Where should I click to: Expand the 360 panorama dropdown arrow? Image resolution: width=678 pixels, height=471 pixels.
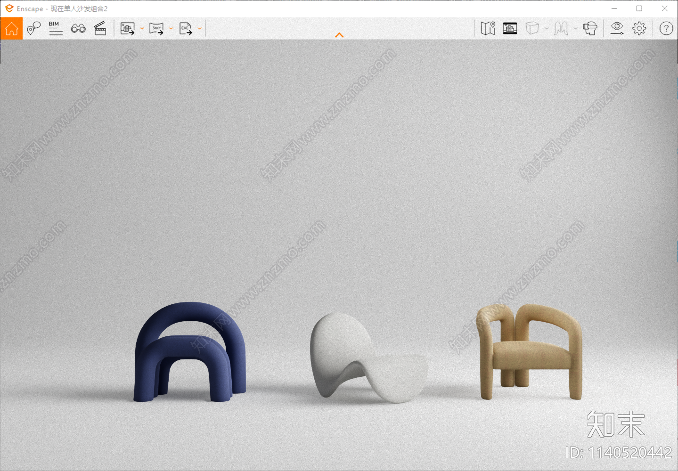(171, 29)
